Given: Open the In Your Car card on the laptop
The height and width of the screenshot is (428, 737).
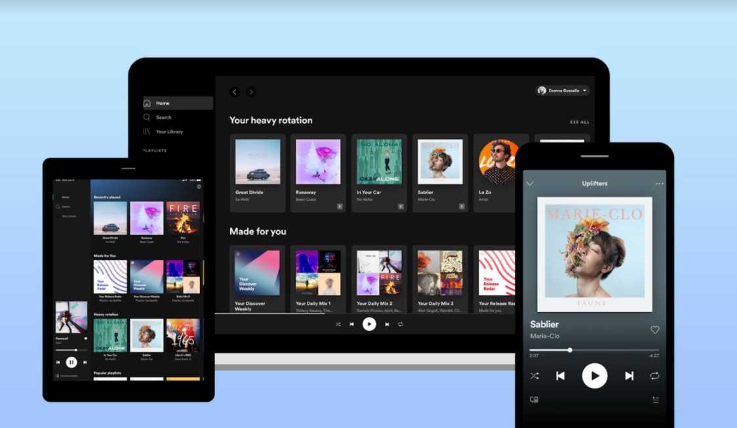Looking at the screenshot, I should (x=379, y=173).
